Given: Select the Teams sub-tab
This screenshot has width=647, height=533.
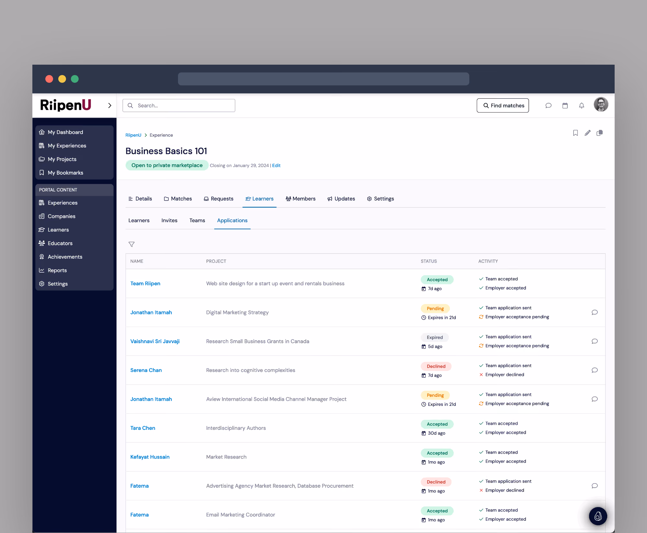Looking at the screenshot, I should [x=197, y=221].
